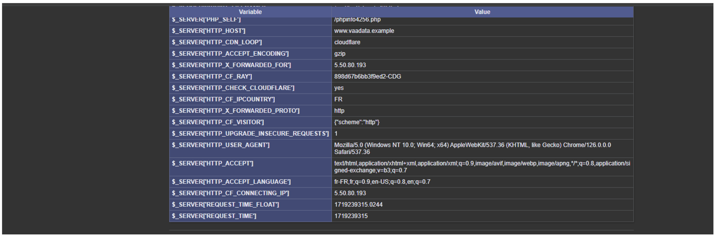Select the www.vaadata.example host value
The height and width of the screenshot is (238, 716).
[364, 31]
